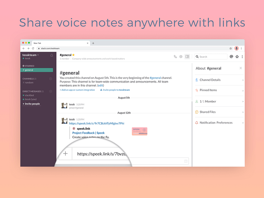Click tessk avatar on August 12th message
Viewport: 264px width, 198px height.
click(64, 121)
